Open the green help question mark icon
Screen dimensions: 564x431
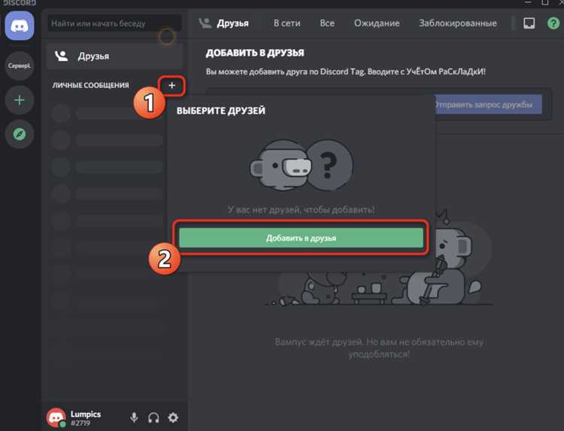553,23
